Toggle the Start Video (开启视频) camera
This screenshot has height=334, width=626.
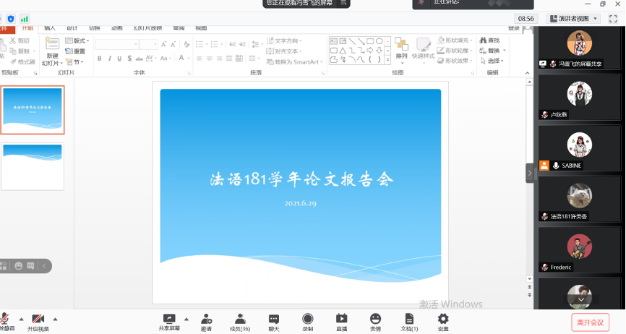38,319
